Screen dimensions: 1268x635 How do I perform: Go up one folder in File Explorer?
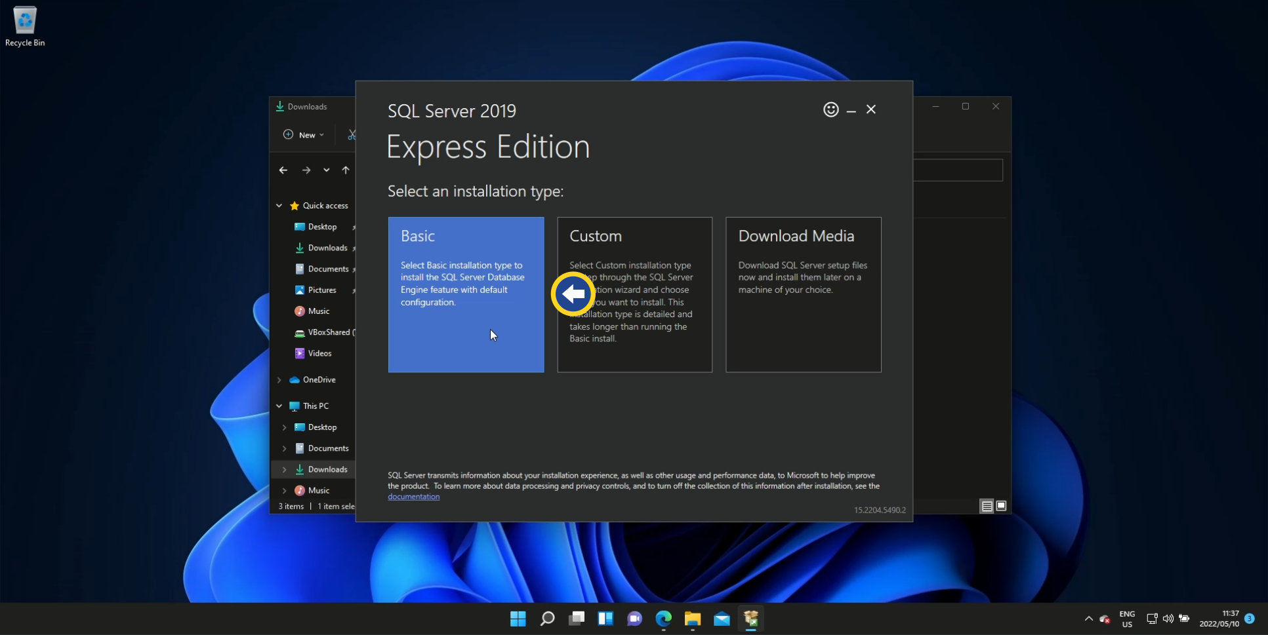point(346,170)
